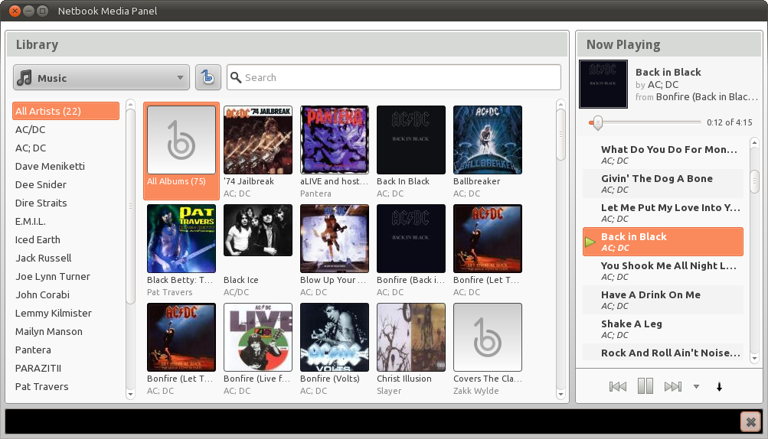The height and width of the screenshot is (439, 768).
Task: Click playlist scroll down arrow
Action: 754,358
